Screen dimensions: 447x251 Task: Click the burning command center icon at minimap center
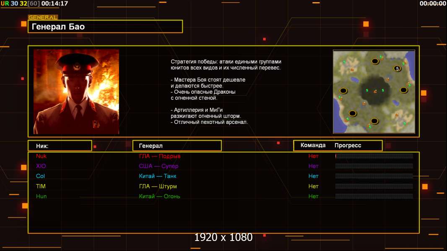tap(375, 91)
